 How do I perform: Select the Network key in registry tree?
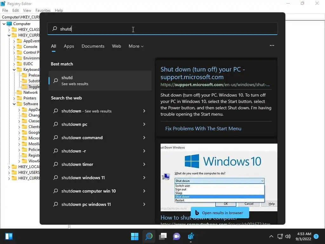(x=30, y=92)
